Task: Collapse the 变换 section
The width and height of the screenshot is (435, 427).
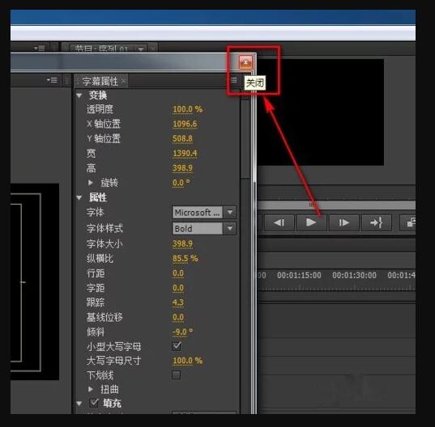Action: [79, 95]
